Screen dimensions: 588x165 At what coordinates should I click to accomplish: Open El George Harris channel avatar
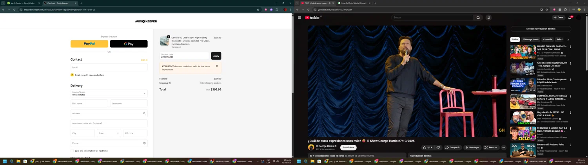tap(311, 147)
